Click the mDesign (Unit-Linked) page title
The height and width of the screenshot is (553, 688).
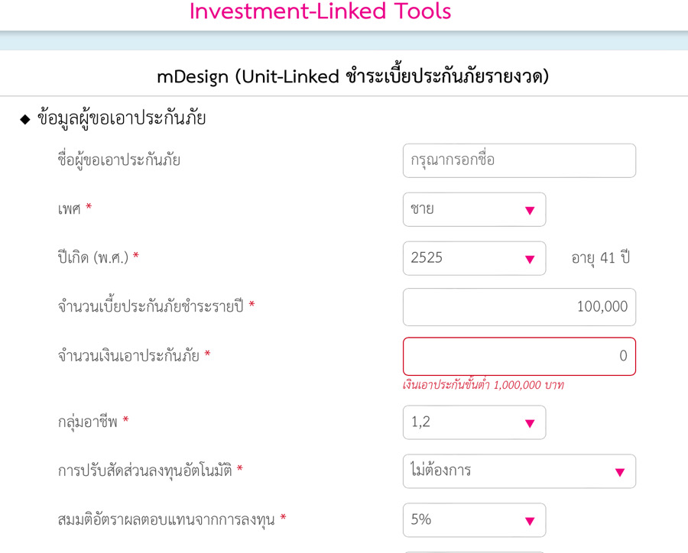coord(352,76)
